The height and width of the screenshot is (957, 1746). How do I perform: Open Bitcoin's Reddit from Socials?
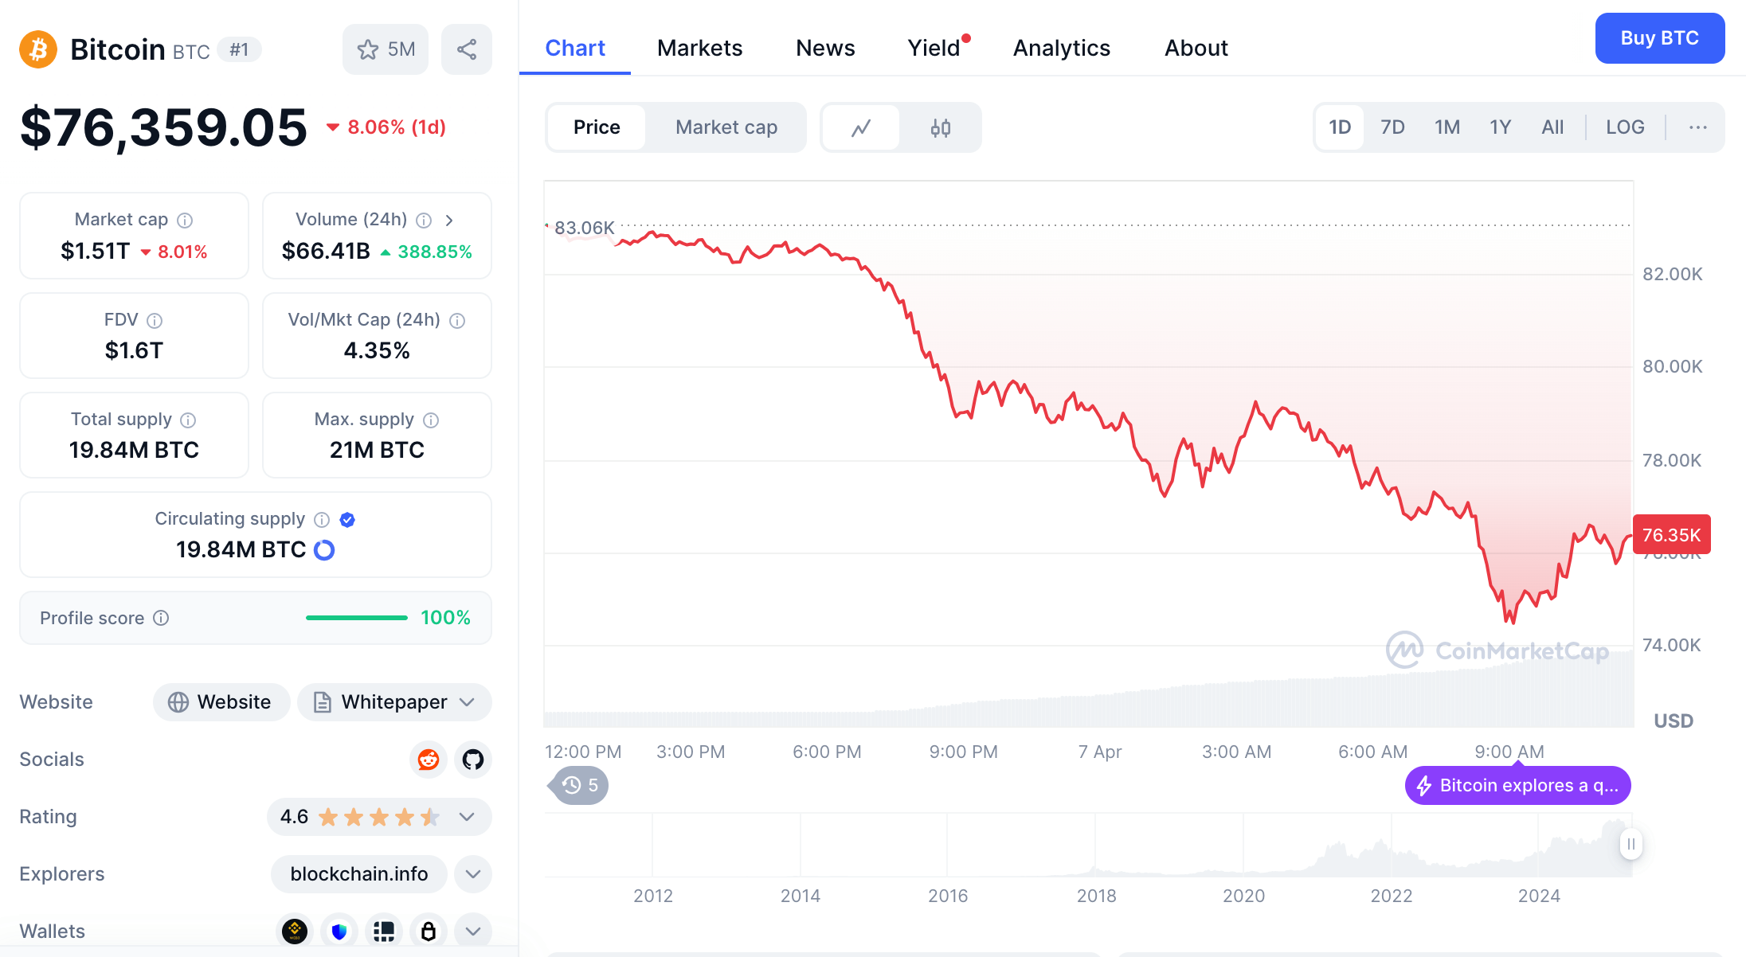pyautogui.click(x=429, y=760)
